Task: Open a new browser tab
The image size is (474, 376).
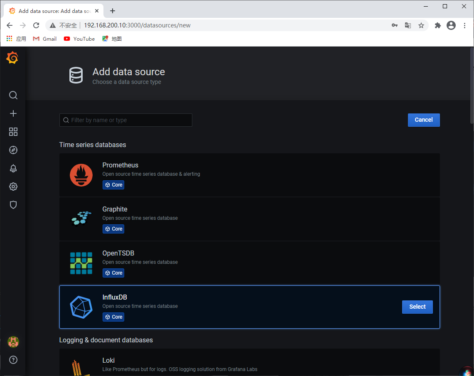Action: 113,11
